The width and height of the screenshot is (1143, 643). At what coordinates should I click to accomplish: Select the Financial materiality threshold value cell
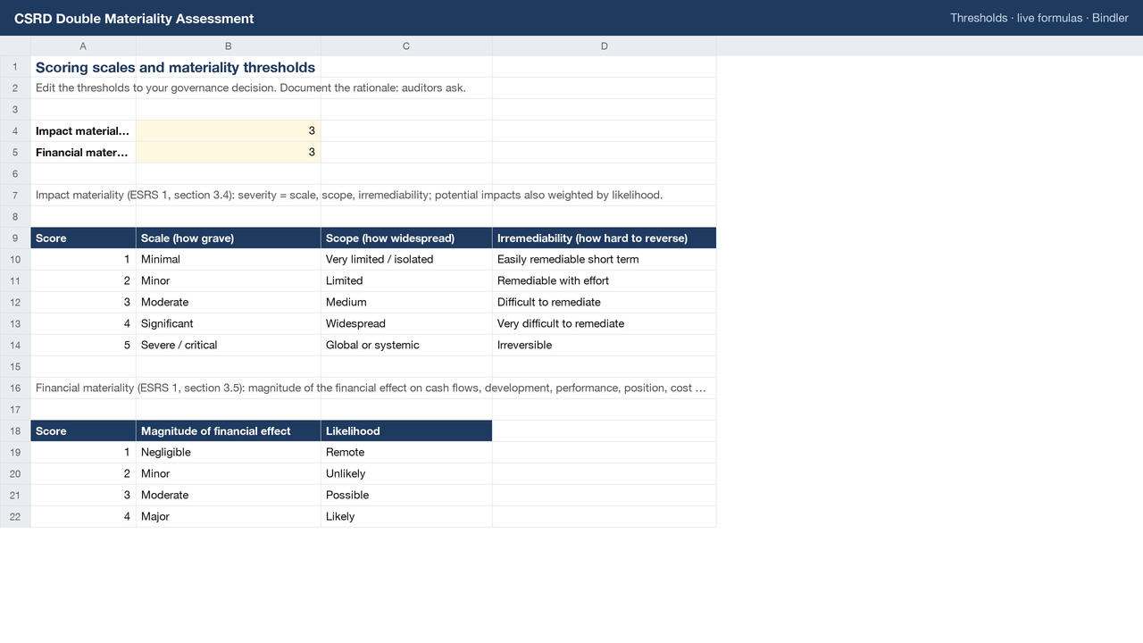click(x=229, y=153)
